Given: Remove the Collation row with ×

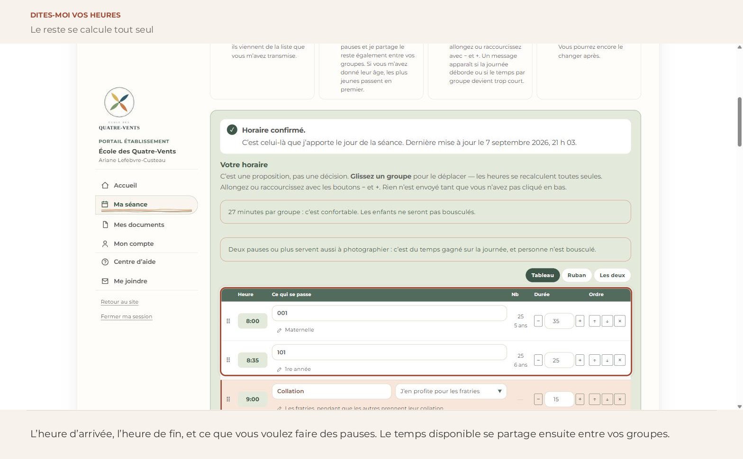Looking at the screenshot, I should 620,399.
